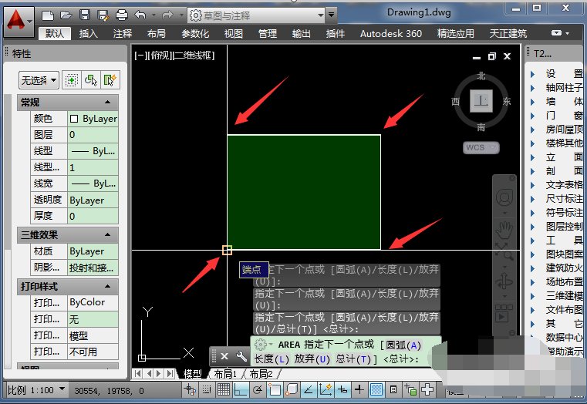Click the 颜色 ByLayer color swatch field
This screenshot has width=587, height=404.
click(92, 119)
